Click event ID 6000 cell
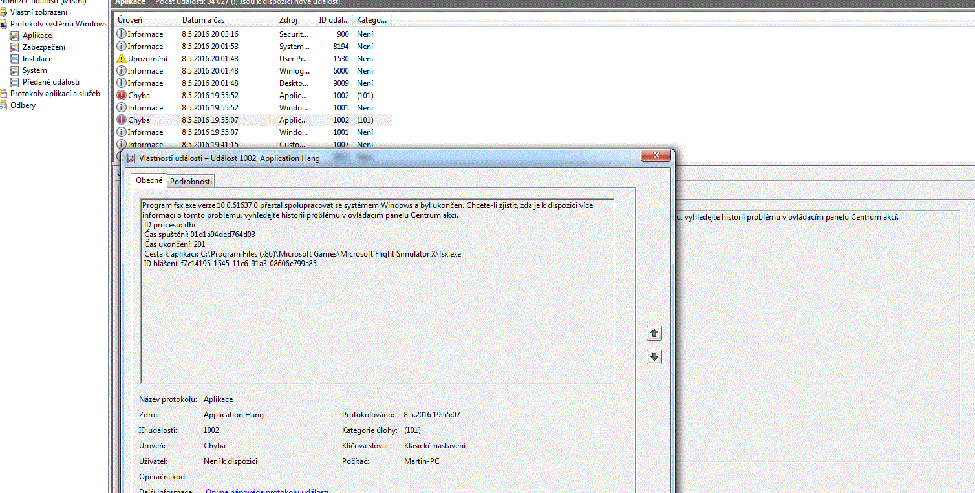This screenshot has width=975, height=493. coord(341,71)
